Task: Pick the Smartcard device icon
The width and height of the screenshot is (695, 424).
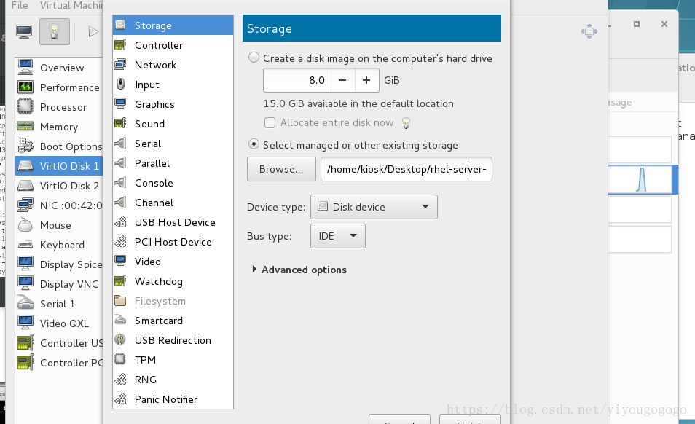Action: click(120, 321)
